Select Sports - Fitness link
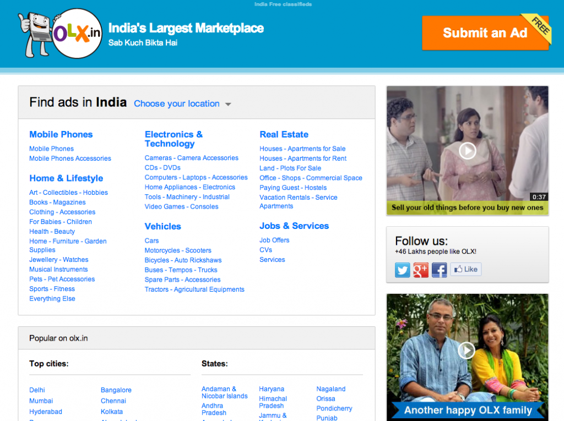564x421 pixels. point(52,289)
